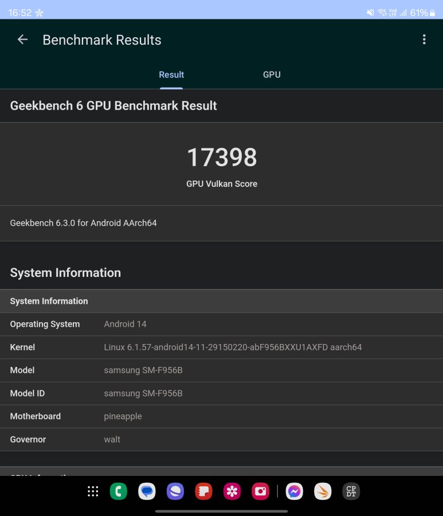Tap the Wi-Fi status icon
This screenshot has width=443, height=516.
(382, 13)
